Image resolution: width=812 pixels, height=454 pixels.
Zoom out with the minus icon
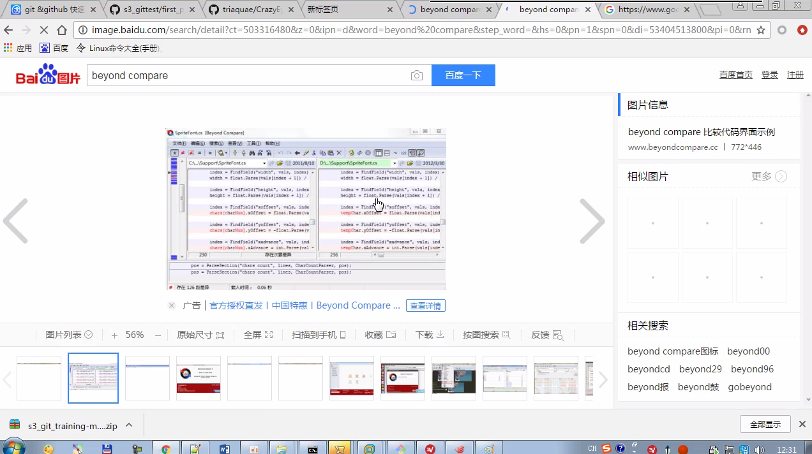click(158, 335)
